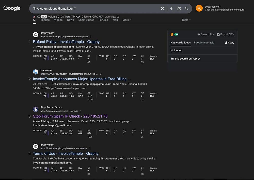Open more options for termsofuse result
The width and height of the screenshot is (254, 180).
[x=90, y=148]
